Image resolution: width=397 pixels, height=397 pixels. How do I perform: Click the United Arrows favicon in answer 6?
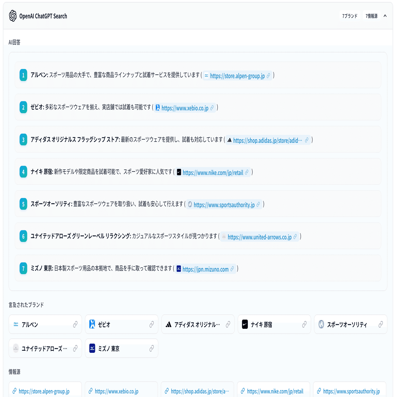tap(224, 237)
